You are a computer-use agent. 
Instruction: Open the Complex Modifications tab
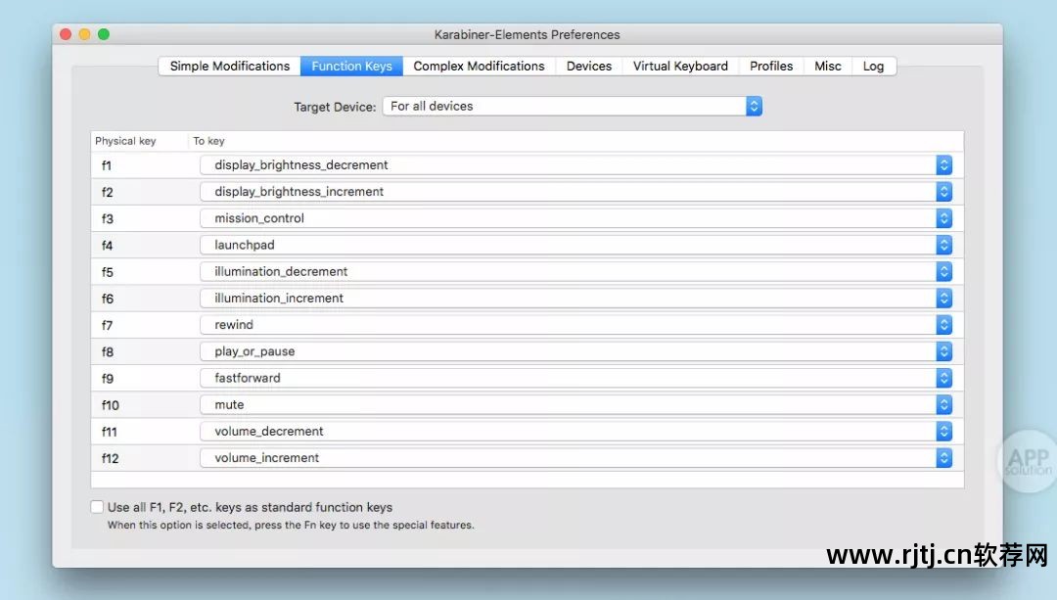tap(479, 66)
